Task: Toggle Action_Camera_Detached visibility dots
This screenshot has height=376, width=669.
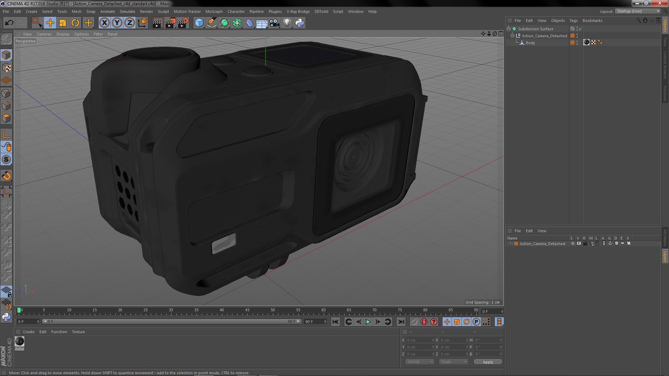Action: click(577, 36)
